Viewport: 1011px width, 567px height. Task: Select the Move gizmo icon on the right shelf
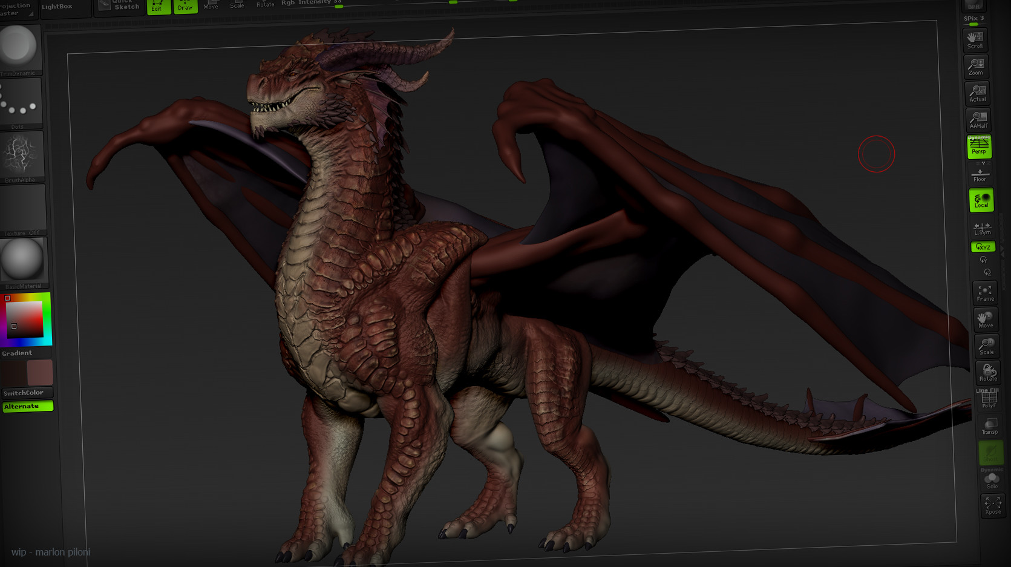click(986, 320)
